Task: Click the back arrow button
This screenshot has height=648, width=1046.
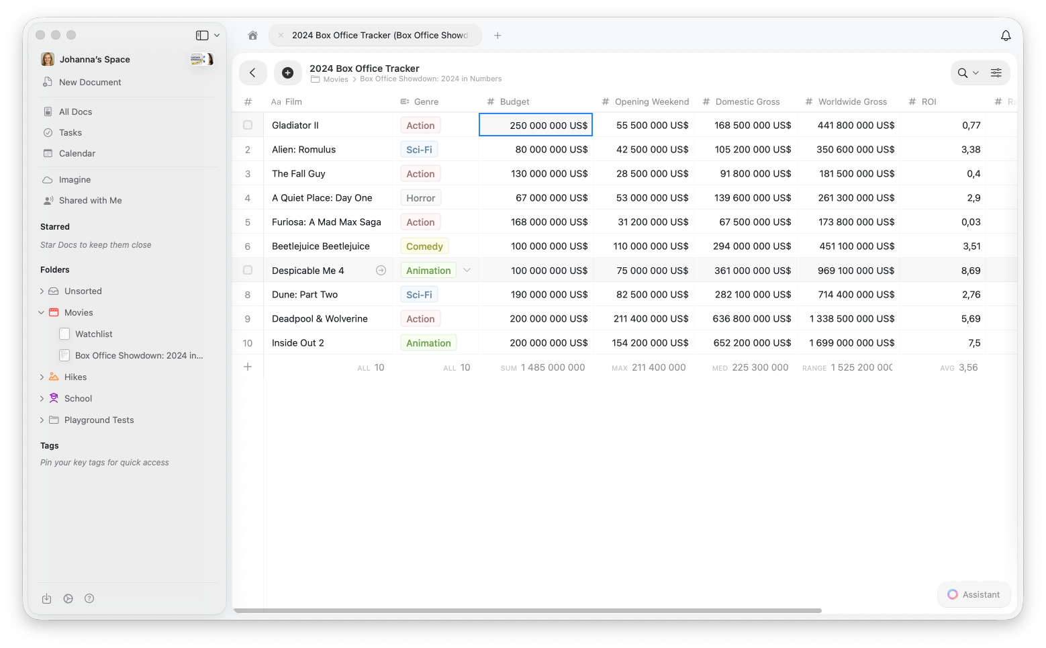Action: click(x=253, y=73)
